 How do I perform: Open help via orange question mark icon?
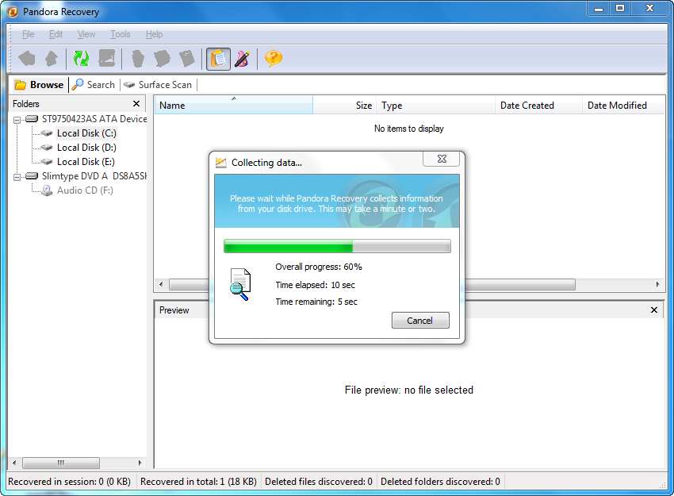tap(274, 58)
